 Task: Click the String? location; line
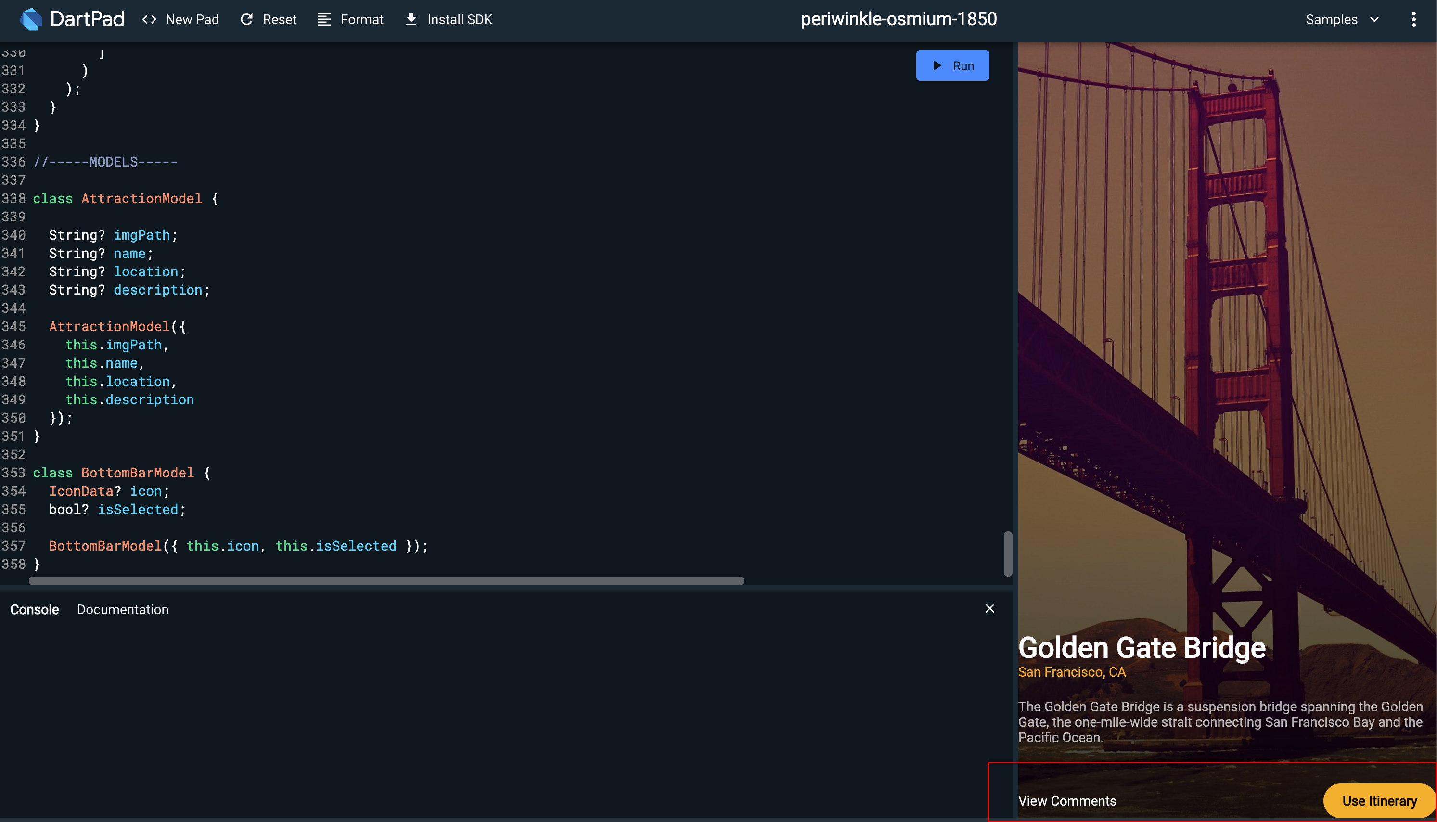pyautogui.click(x=117, y=271)
